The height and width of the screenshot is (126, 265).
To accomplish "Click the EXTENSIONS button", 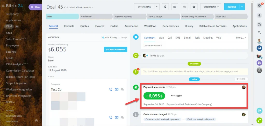I will (x=144, y=7).
